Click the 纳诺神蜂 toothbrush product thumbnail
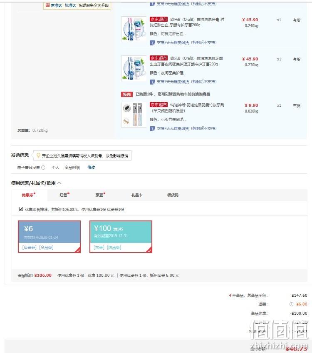The width and height of the screenshot is (312, 353). tap(134, 115)
